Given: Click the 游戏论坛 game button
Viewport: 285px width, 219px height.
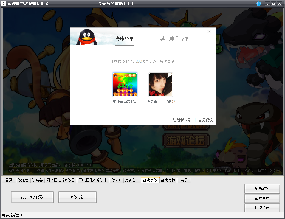Looking at the screenshot, I should 186,141.
